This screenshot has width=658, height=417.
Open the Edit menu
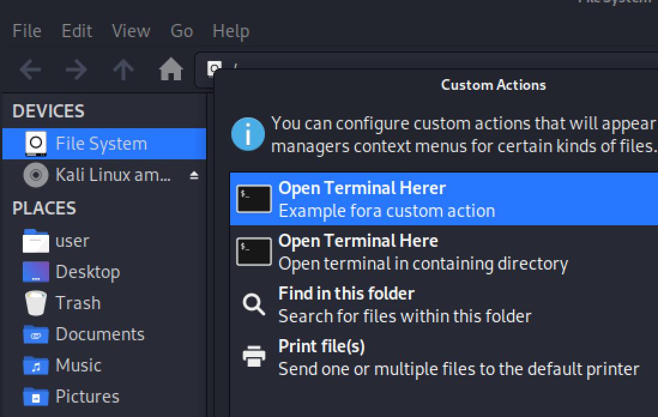point(77,31)
